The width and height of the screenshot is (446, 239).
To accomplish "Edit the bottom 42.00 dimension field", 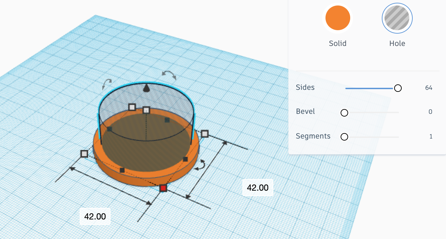I will click(95, 216).
